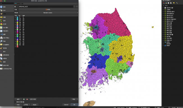Open the Metadata page in the properties sidebar
This screenshot has width=183, height=108.
pyautogui.click(x=7, y=55)
